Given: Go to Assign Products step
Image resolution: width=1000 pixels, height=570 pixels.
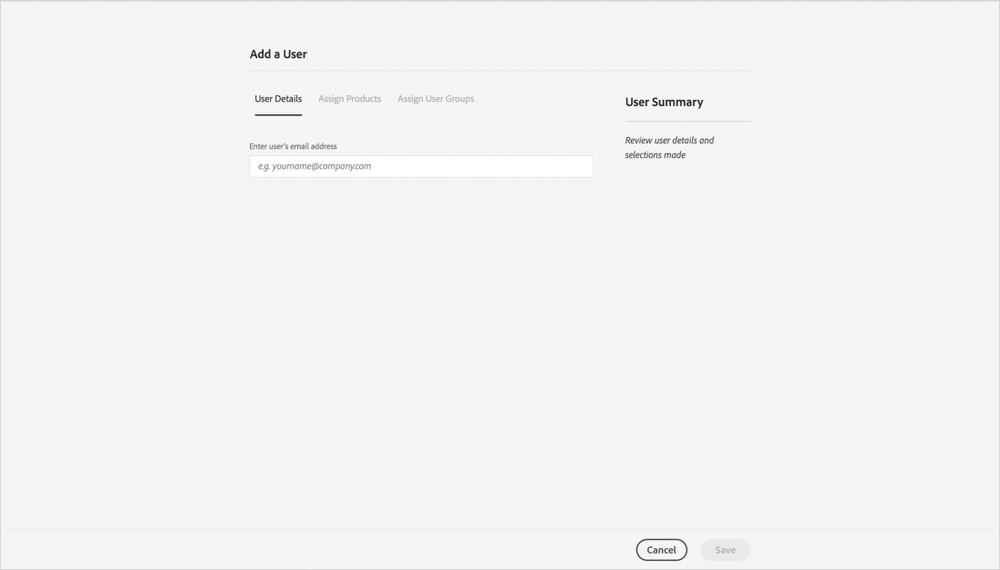Looking at the screenshot, I should (x=349, y=99).
